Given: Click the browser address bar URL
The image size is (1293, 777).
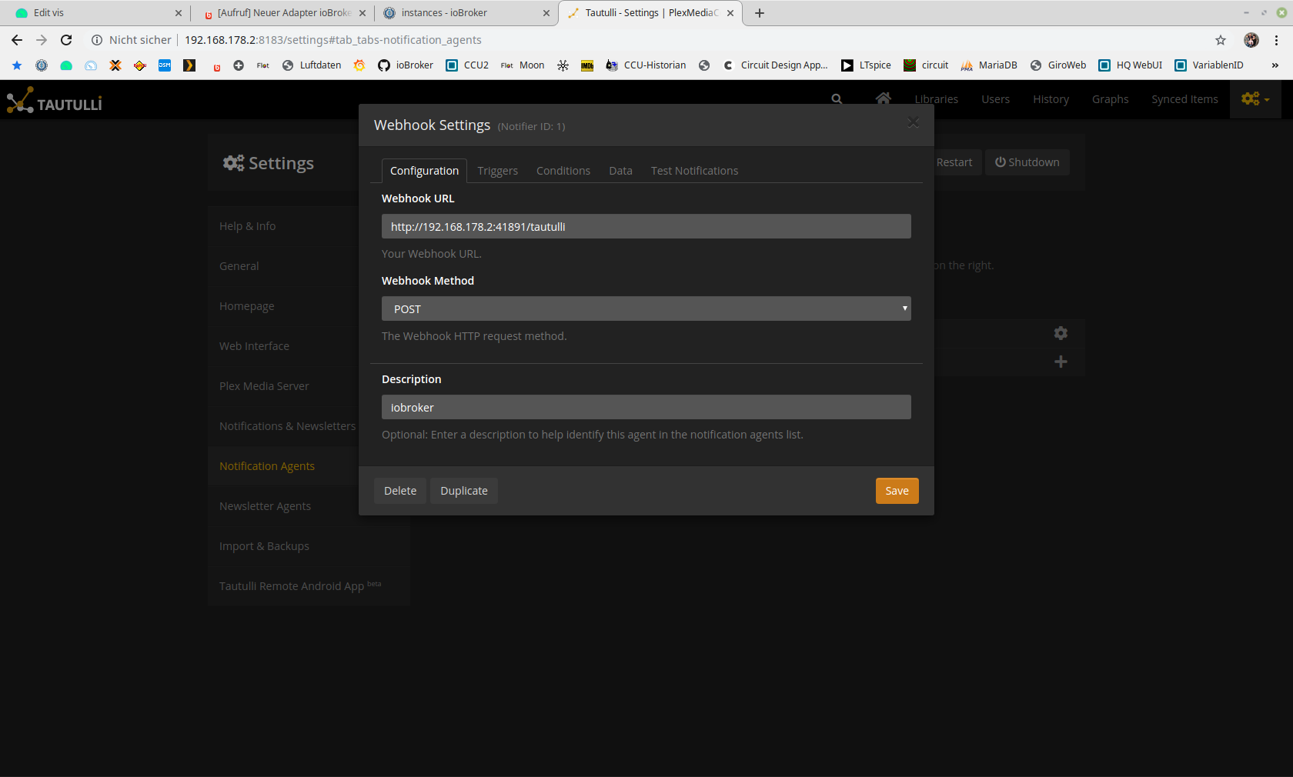Looking at the screenshot, I should 332,40.
